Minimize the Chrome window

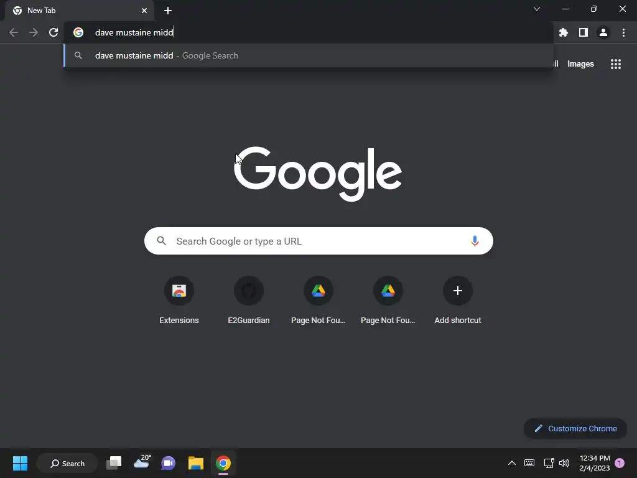pyautogui.click(x=565, y=9)
